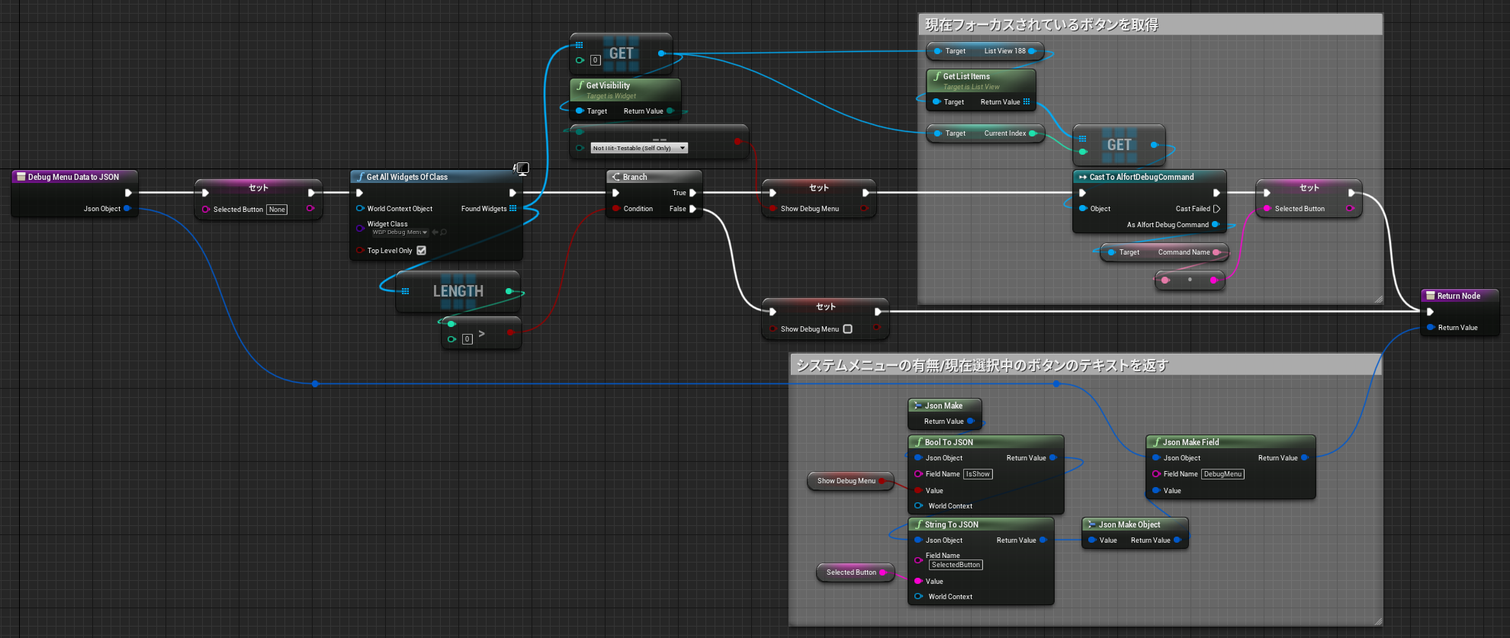1510x638 pixels.
Task: Browse to Widget Class asset magnifier icon
Action: click(443, 232)
